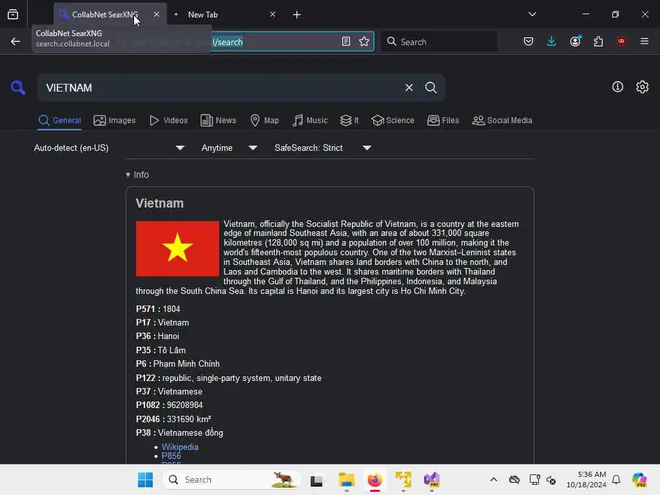Open the Pocket save icon
The width and height of the screenshot is (660, 495).
pyautogui.click(x=529, y=41)
